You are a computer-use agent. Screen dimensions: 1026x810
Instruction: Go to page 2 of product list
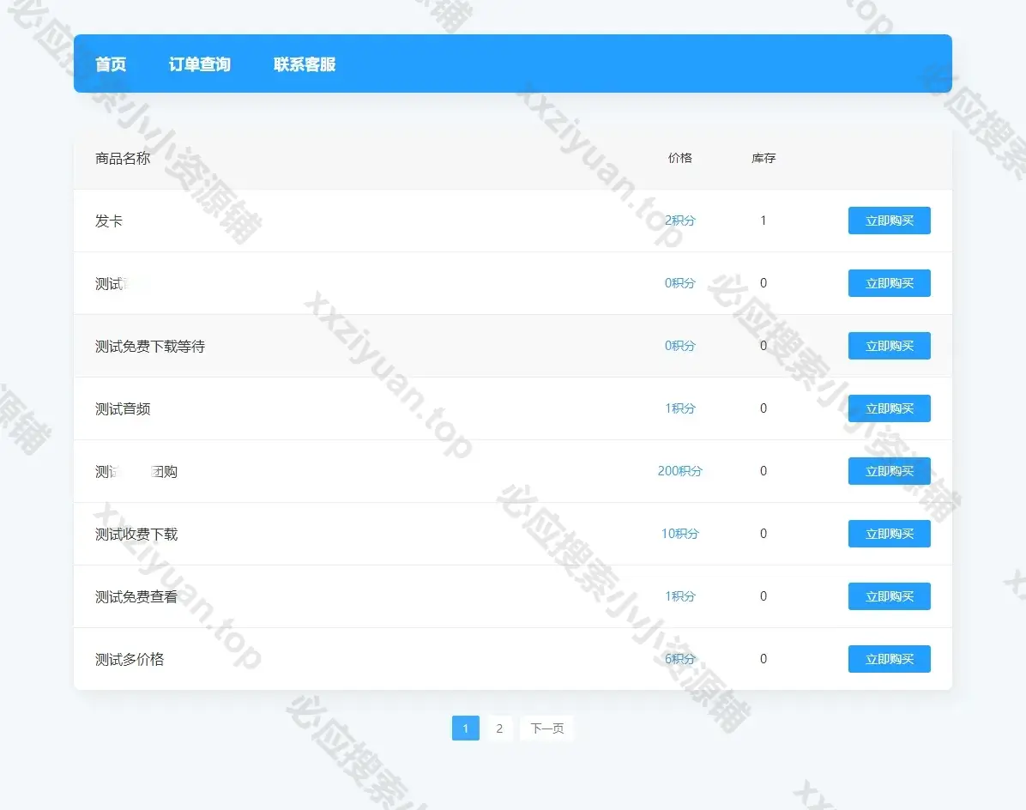pyautogui.click(x=499, y=728)
